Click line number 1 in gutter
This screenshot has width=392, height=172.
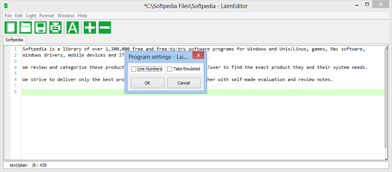point(16,49)
